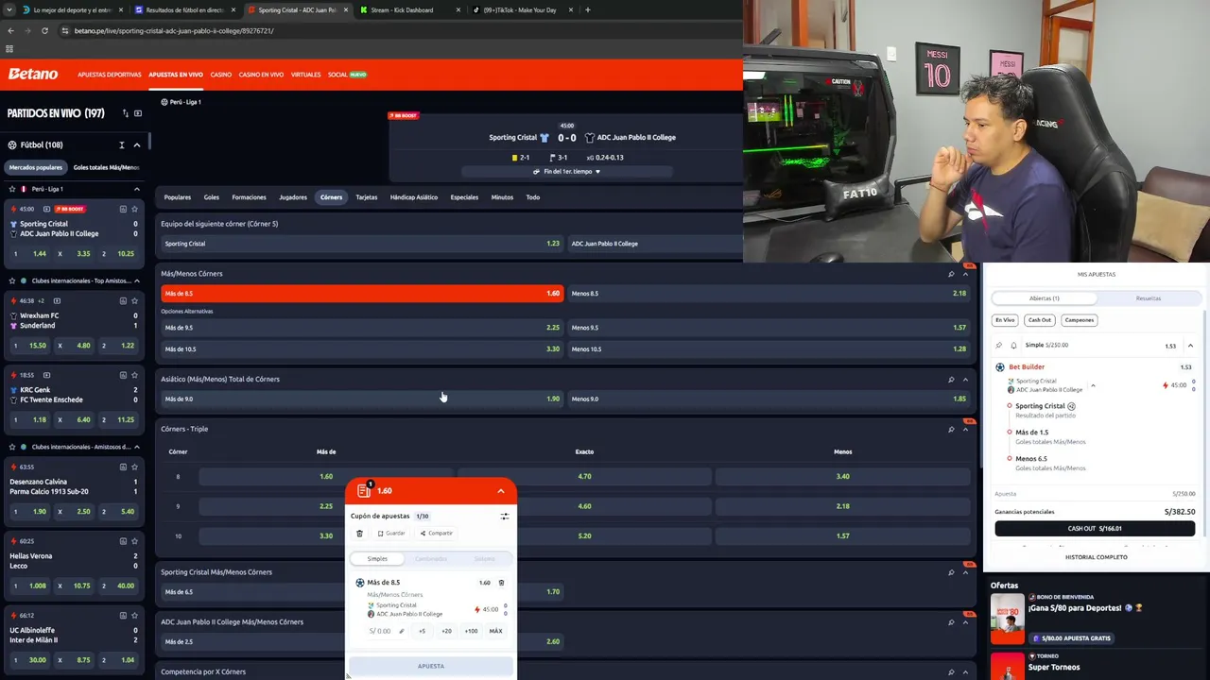Reload the page with browser refresh icon

(44, 30)
